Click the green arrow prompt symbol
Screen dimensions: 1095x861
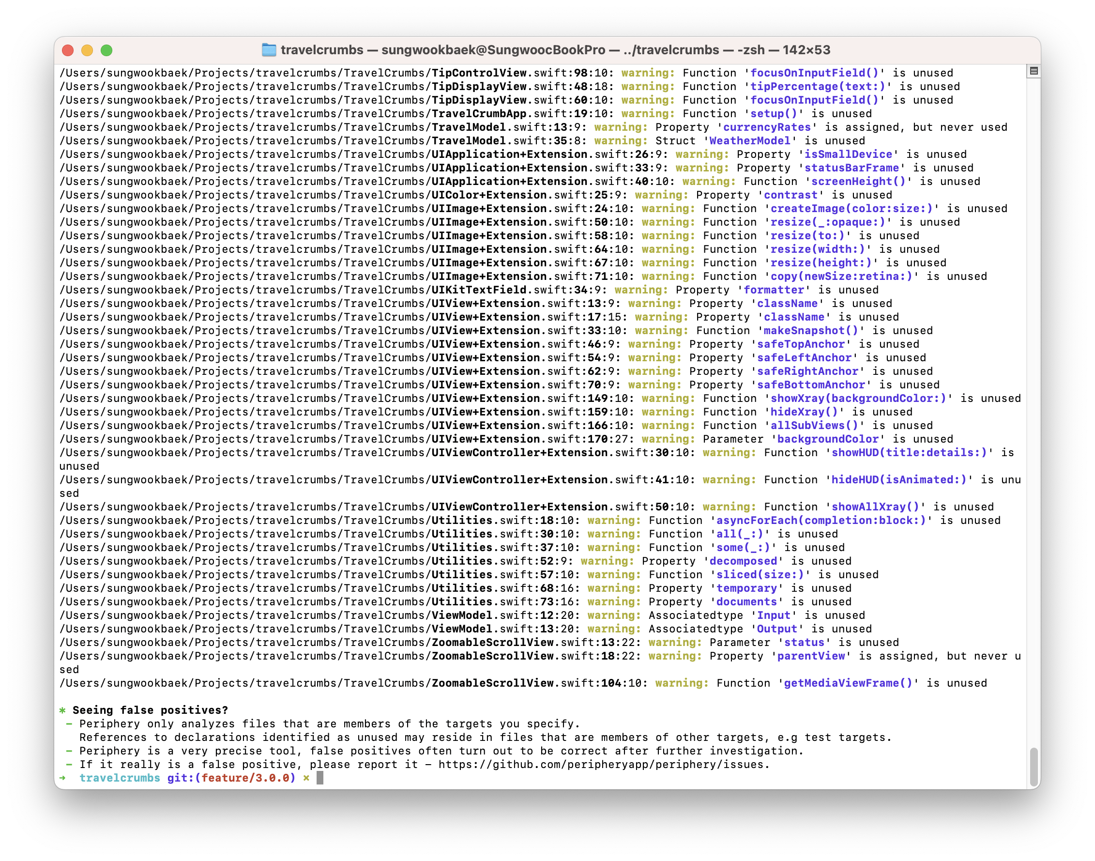click(x=62, y=778)
